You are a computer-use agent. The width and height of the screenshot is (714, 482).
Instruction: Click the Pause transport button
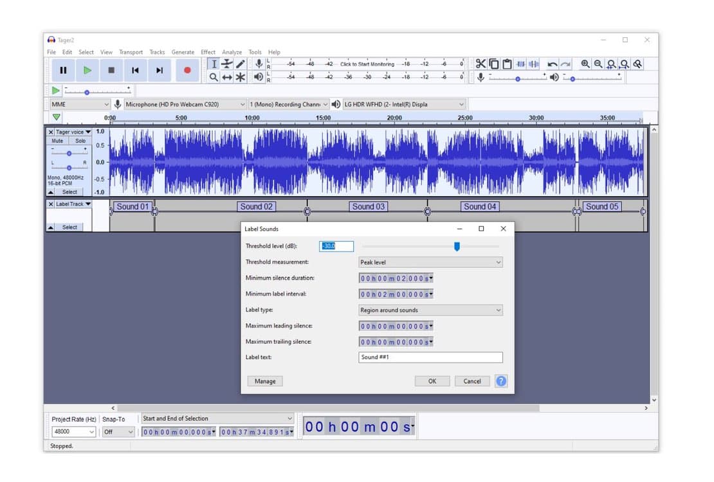coord(63,71)
